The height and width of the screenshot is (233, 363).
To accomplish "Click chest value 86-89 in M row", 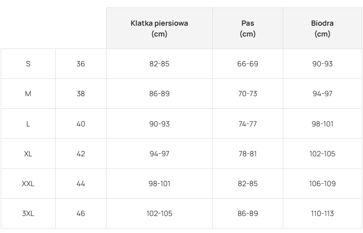I will coord(159,94).
